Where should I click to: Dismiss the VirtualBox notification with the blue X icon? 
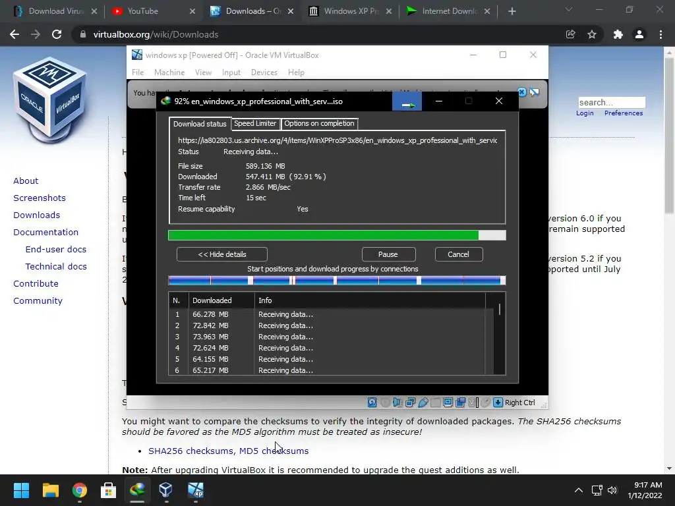(522, 92)
